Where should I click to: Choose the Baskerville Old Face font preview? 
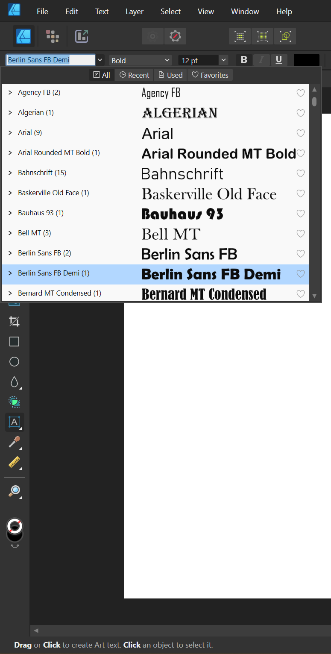click(x=209, y=194)
